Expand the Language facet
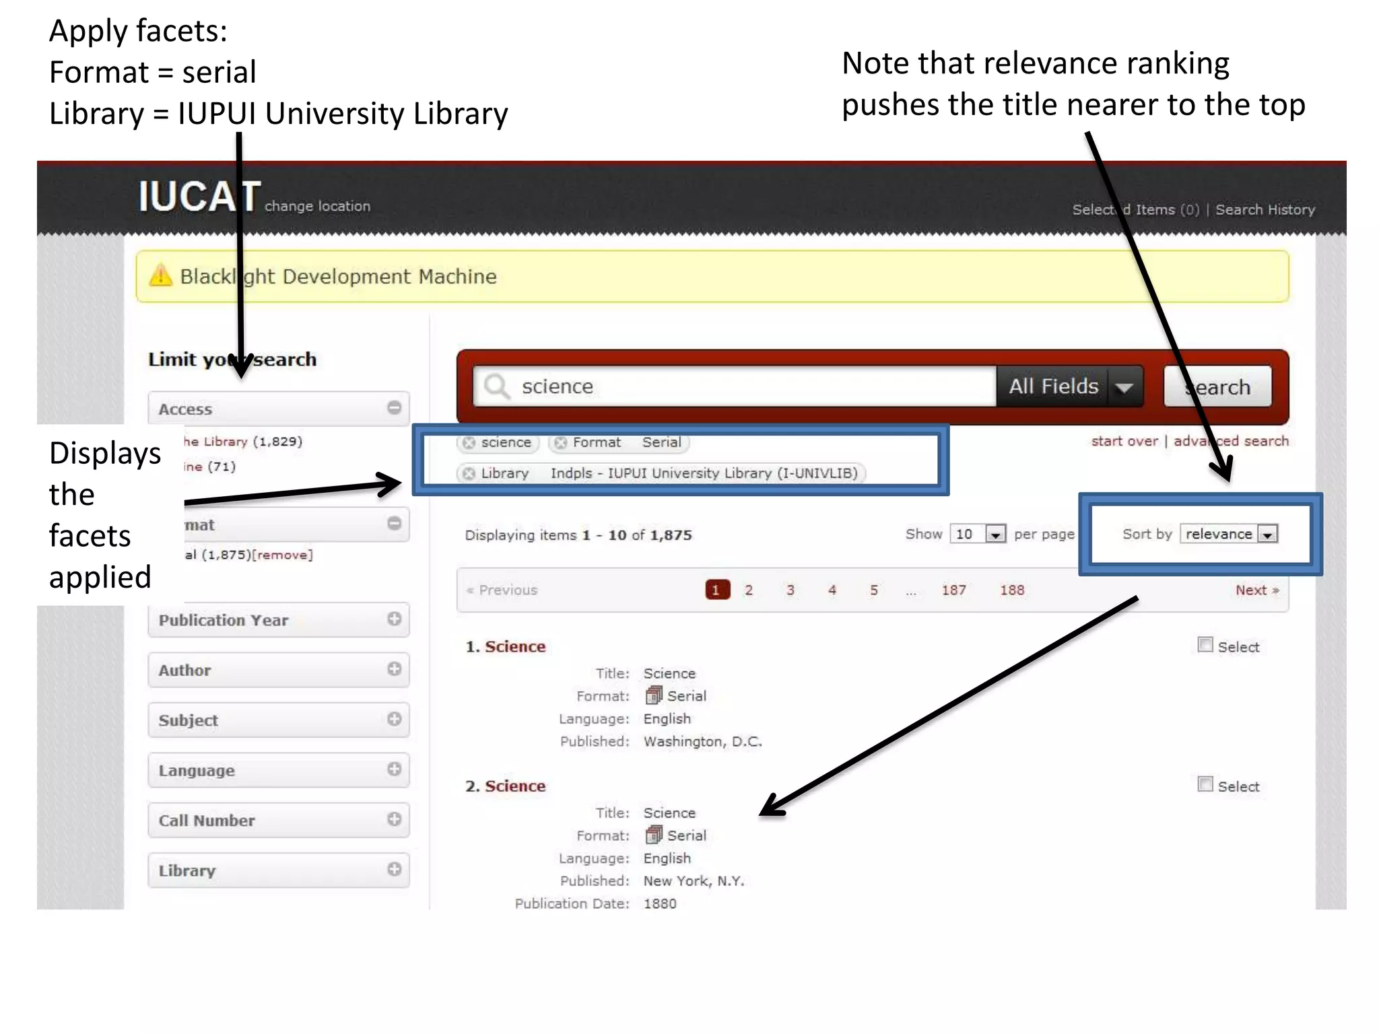Viewport: 1379px width, 1034px height. point(395,769)
